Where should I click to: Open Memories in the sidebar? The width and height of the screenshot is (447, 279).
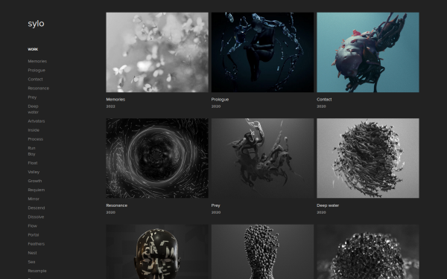coord(37,61)
